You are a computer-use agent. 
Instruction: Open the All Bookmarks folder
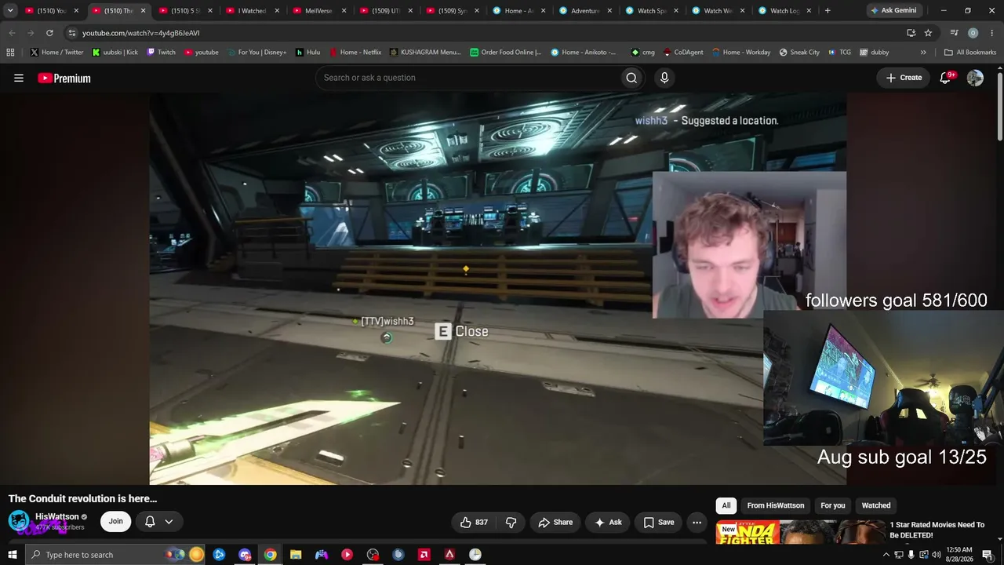pos(970,53)
